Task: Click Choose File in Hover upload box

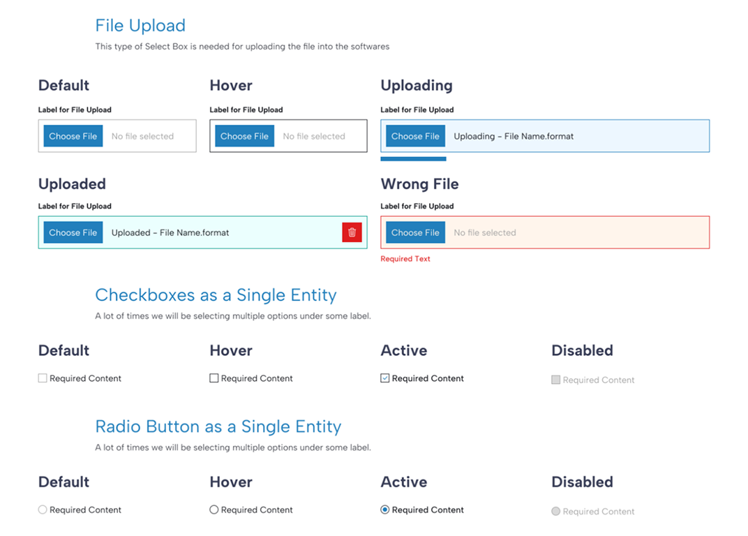Action: click(x=244, y=136)
